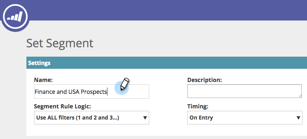
Task: Click the "Description:" field label
Action: click(x=204, y=80)
